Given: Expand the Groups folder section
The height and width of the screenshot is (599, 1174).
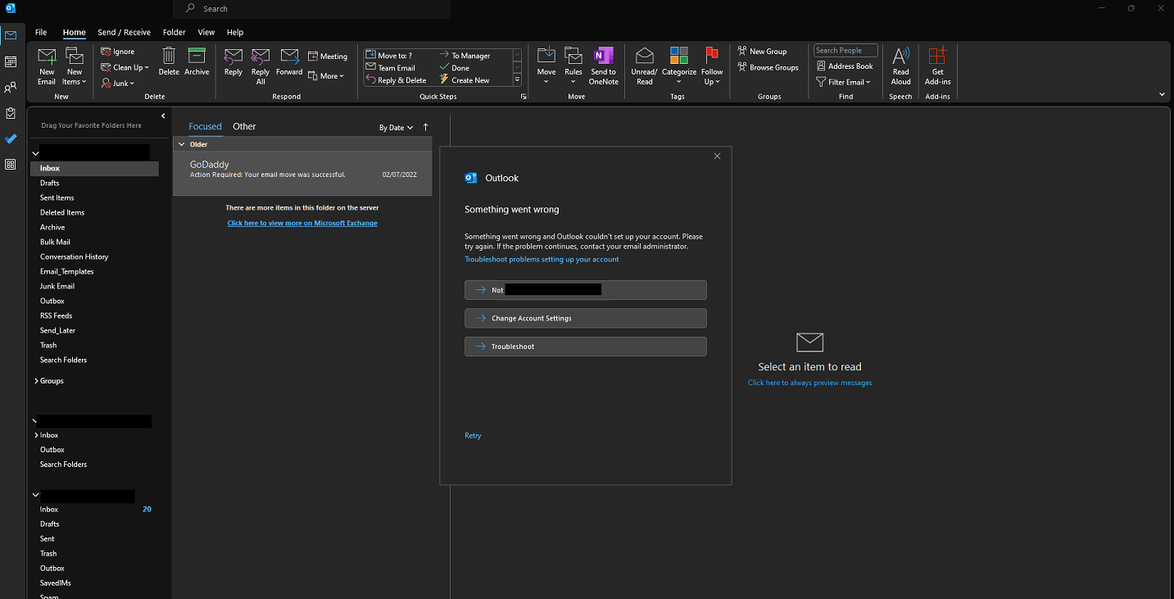Looking at the screenshot, I should 51,380.
